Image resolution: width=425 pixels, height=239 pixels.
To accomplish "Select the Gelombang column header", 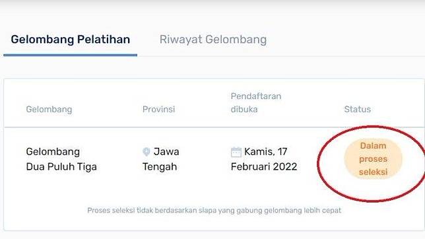I will click(49, 110).
